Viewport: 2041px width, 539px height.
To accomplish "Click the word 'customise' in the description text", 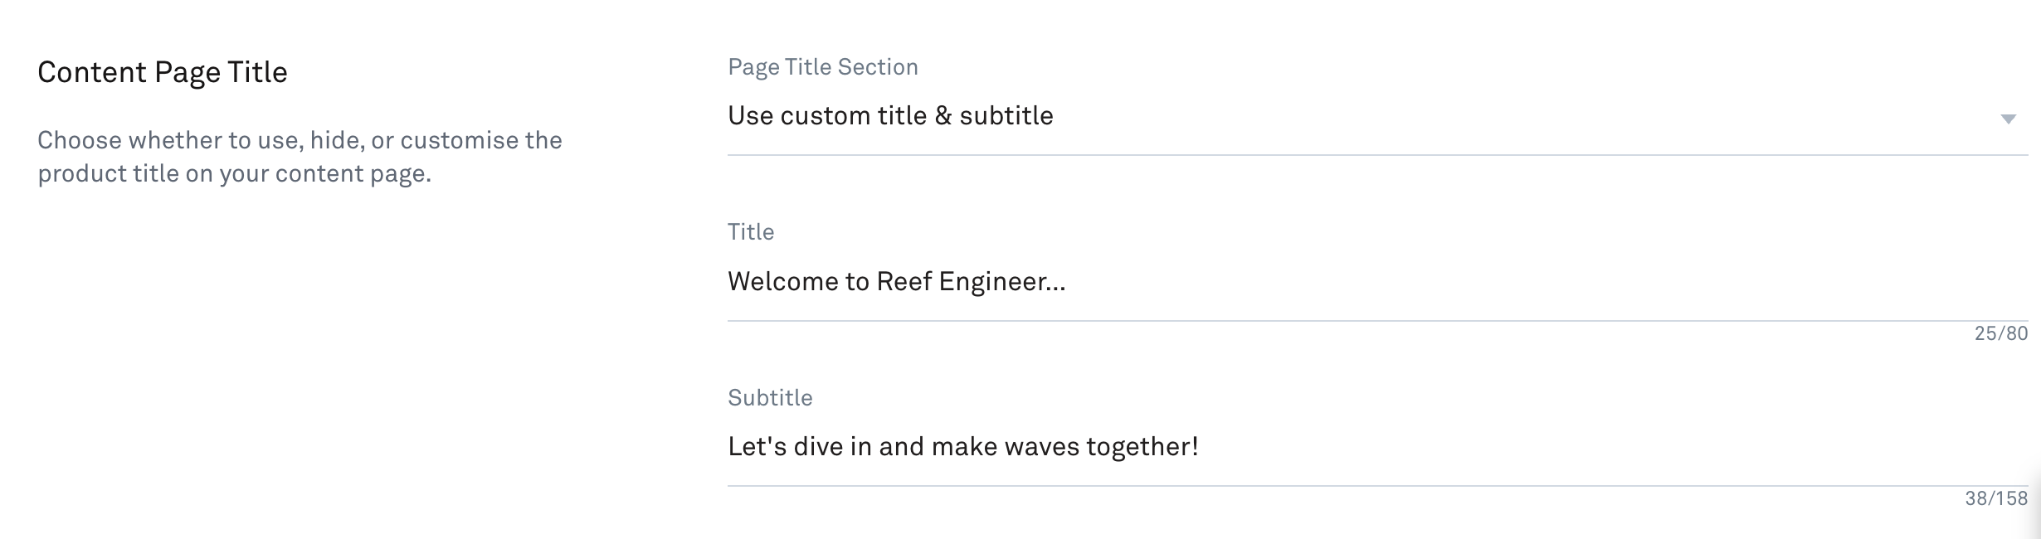I will (x=459, y=140).
